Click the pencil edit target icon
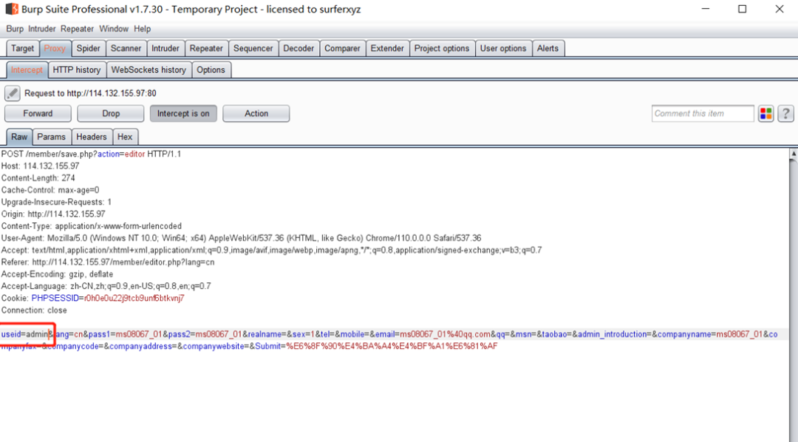Screen dimensions: 798x442 13,93
